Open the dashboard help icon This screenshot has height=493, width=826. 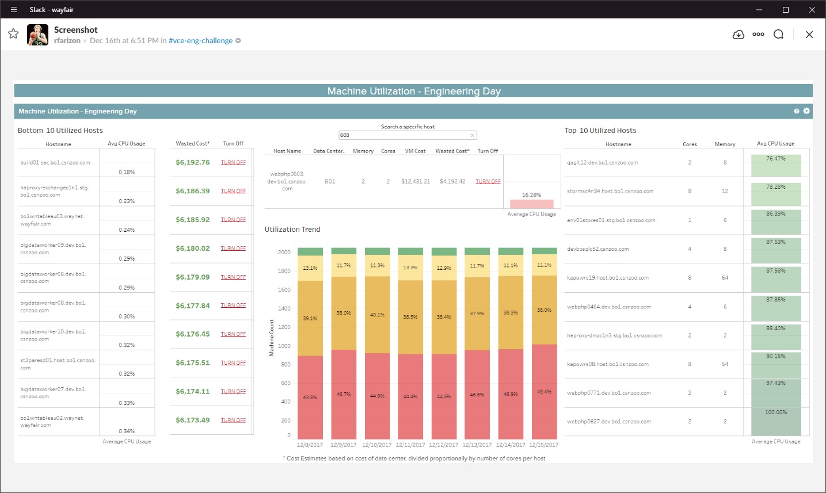click(x=797, y=111)
